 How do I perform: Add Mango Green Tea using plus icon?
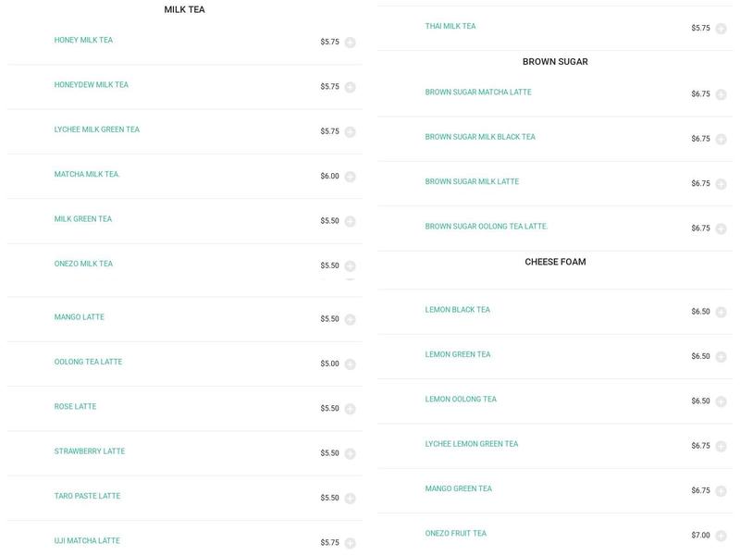click(721, 491)
